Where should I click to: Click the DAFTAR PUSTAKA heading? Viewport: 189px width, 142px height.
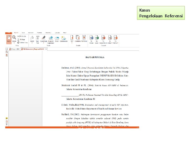tap(95, 57)
